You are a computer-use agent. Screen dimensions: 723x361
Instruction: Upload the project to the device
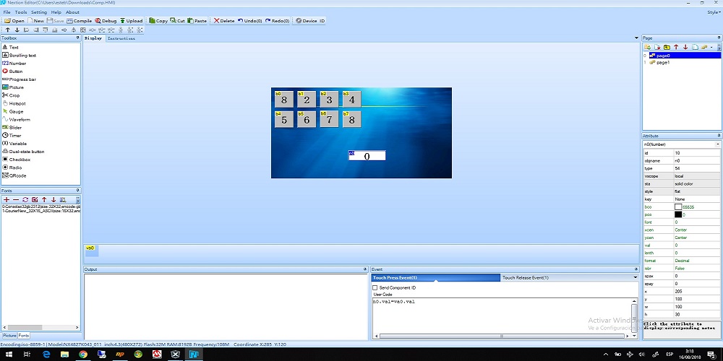tap(132, 21)
